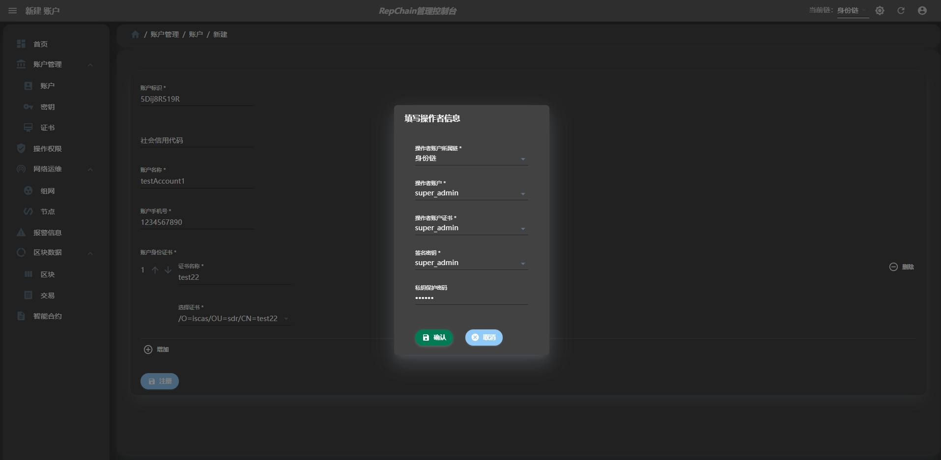Open the 操作者账户 dropdown
941x460 pixels.
471,193
